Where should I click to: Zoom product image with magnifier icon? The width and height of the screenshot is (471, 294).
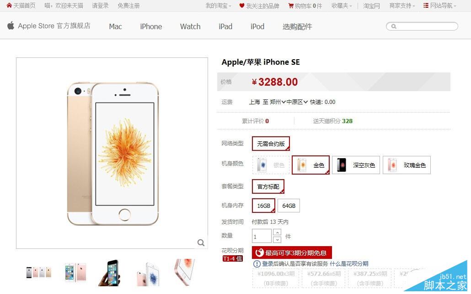pos(201,242)
